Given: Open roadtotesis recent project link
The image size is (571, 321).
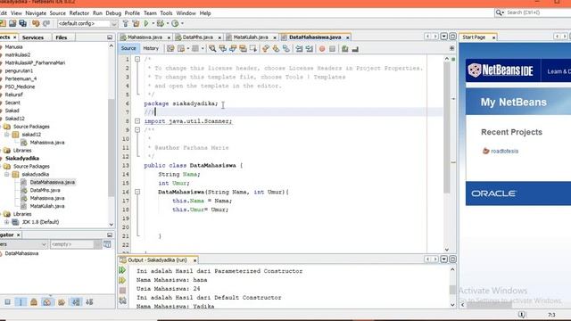Looking at the screenshot, I should [x=504, y=151].
